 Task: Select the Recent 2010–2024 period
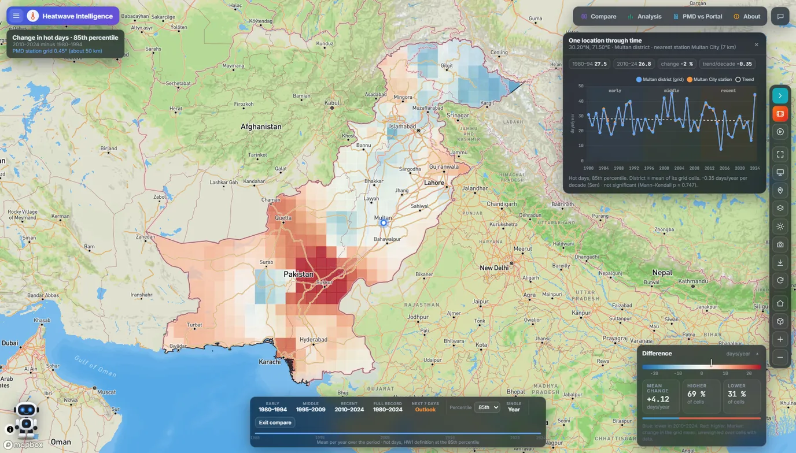349,407
